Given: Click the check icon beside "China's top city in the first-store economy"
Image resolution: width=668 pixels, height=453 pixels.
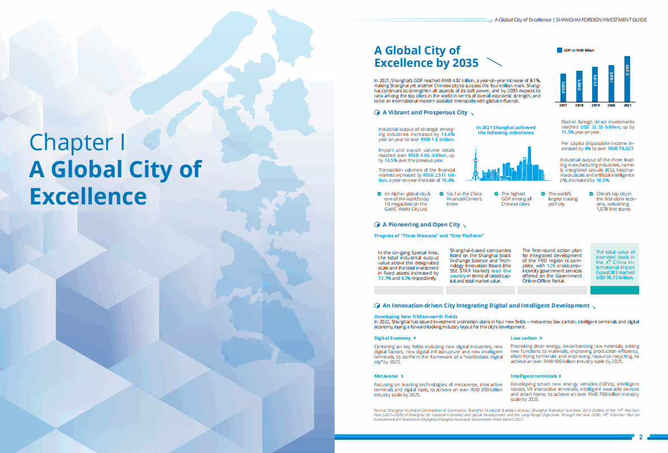Looking at the screenshot, I should 592,194.
